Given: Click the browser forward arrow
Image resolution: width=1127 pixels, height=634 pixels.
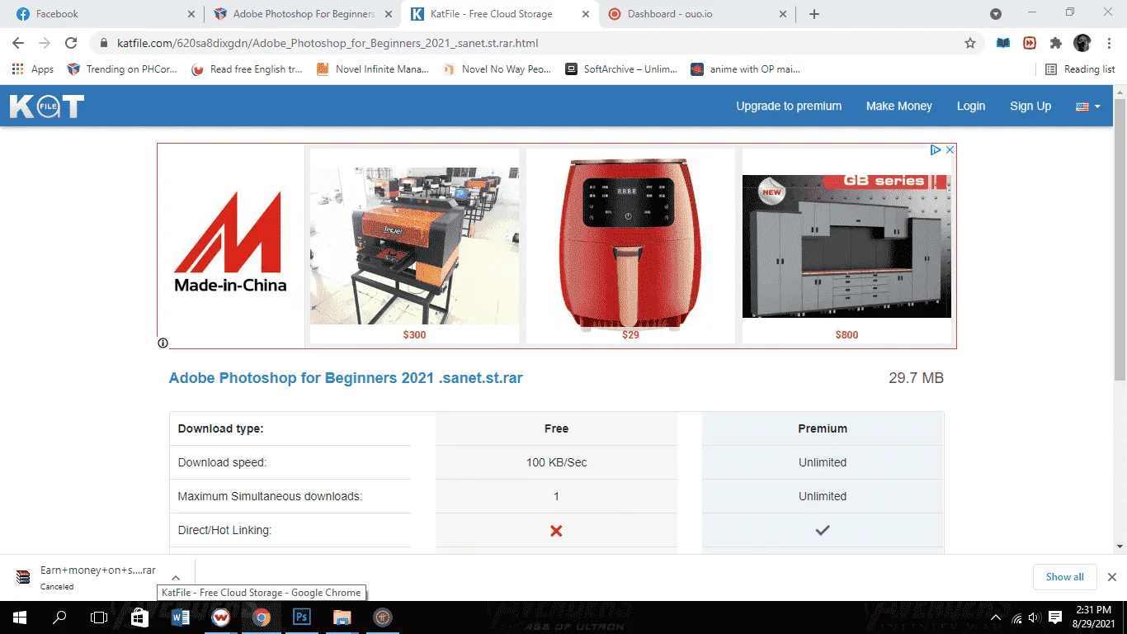Looking at the screenshot, I should [45, 43].
